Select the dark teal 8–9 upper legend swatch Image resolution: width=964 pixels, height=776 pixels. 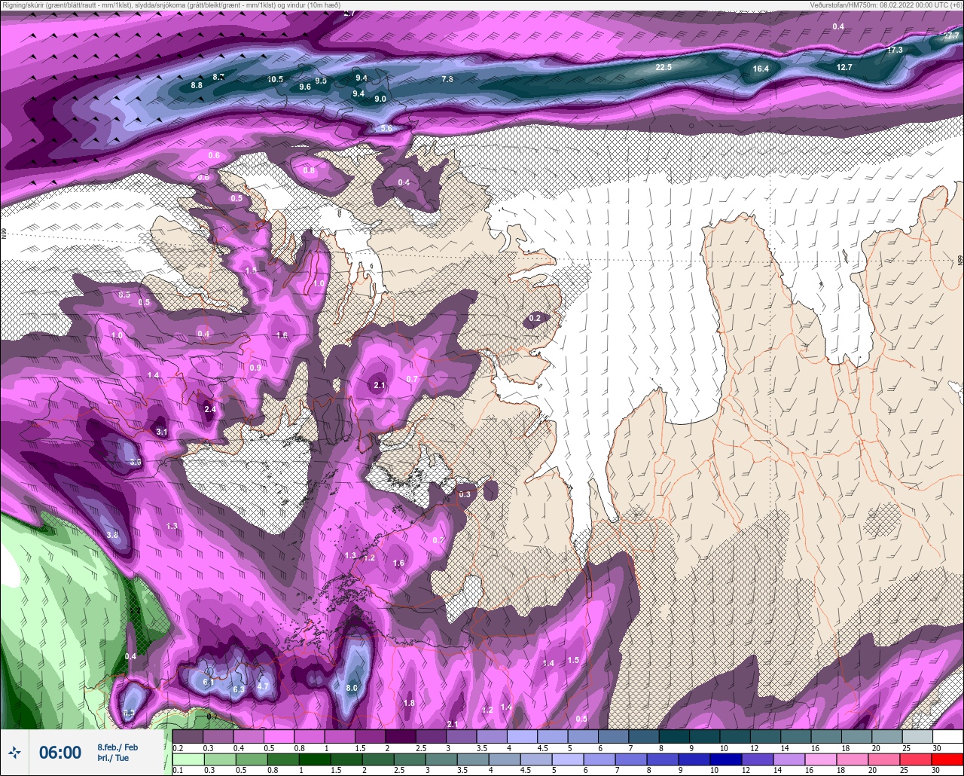[675, 736]
